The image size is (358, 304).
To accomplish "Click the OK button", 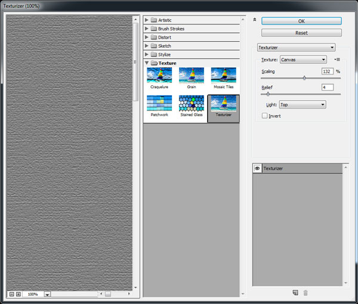I will pyautogui.click(x=301, y=21).
